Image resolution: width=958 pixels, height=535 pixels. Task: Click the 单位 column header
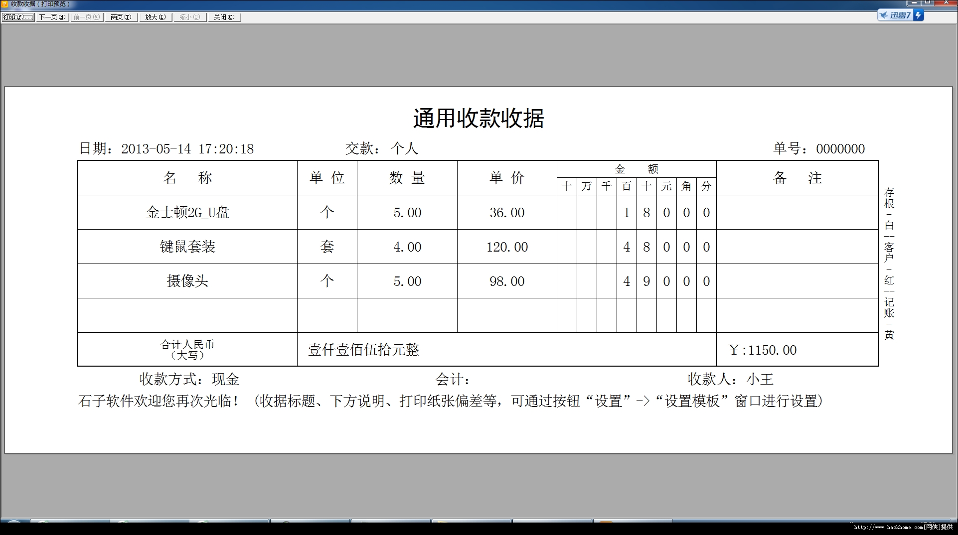327,178
